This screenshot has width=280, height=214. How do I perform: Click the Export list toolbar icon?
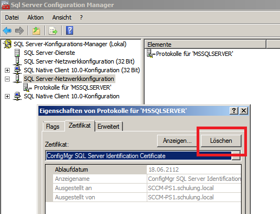(x=53, y=30)
